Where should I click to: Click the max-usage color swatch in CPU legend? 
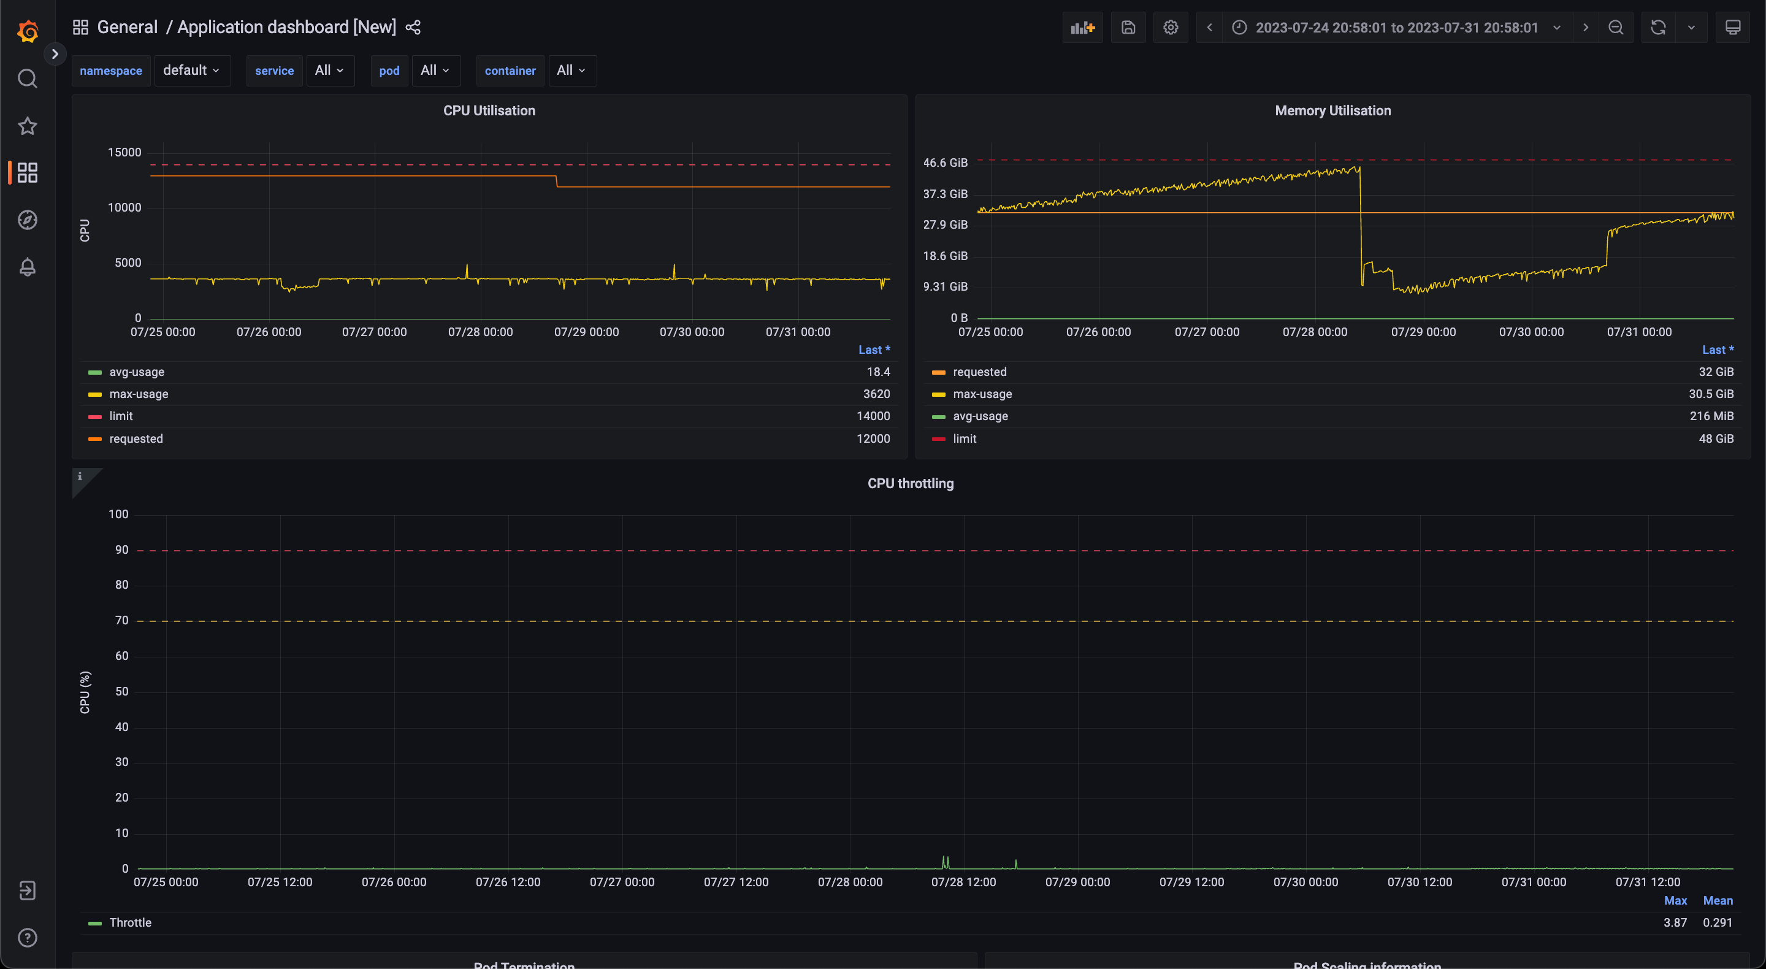click(94, 394)
